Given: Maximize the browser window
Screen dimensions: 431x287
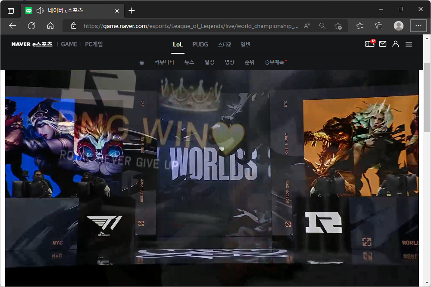Looking at the screenshot, I should 401,9.
